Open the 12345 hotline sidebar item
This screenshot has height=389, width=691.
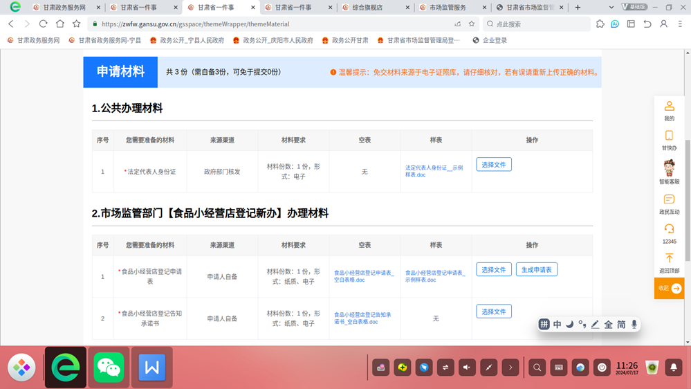pos(669,234)
